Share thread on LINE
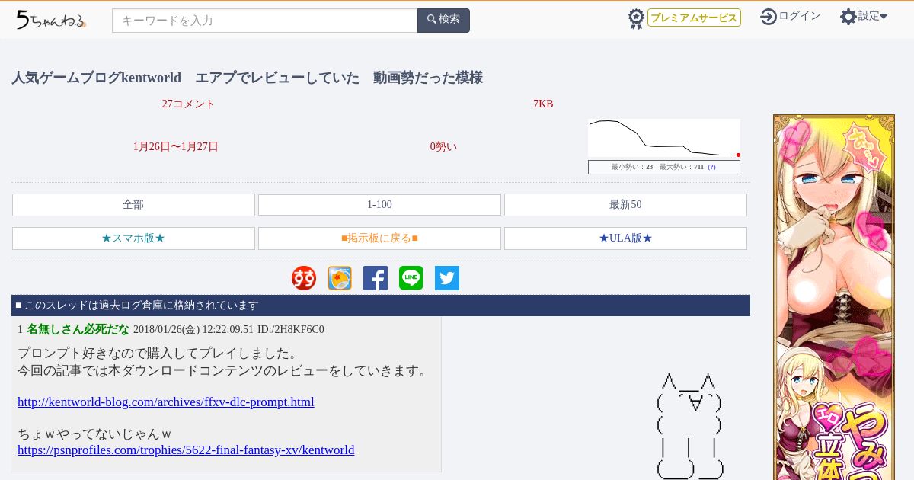 coord(411,278)
